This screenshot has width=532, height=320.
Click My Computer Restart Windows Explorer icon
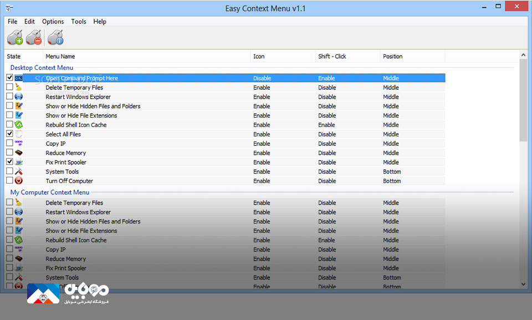point(19,212)
